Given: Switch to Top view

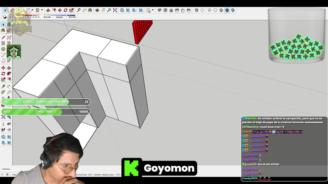Looking at the screenshot, I should (165, 10).
